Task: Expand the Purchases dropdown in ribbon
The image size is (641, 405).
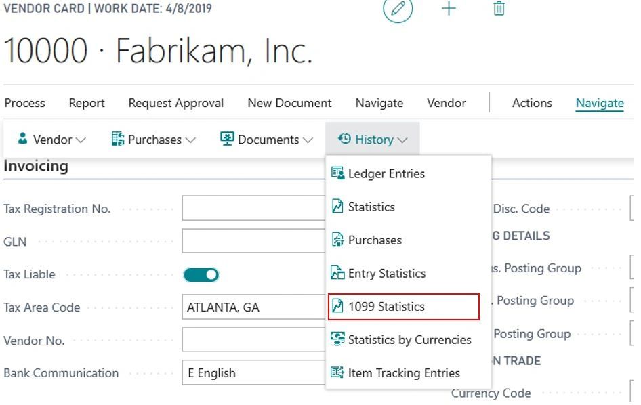Action: coord(153,140)
